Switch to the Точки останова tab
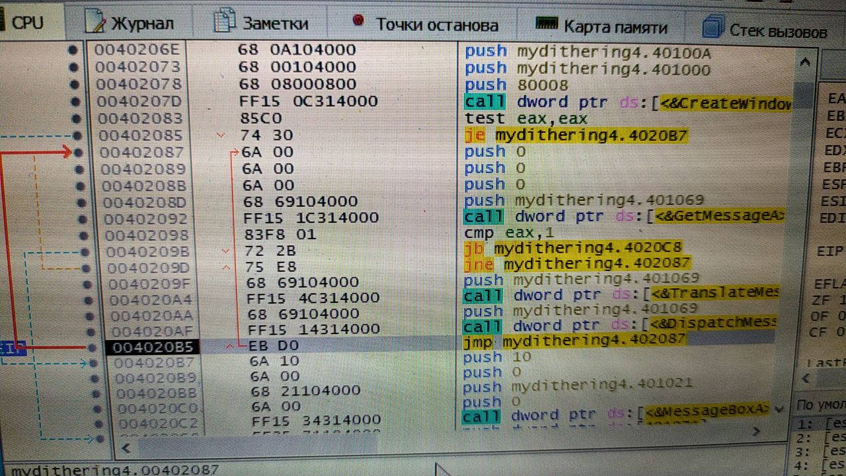The width and height of the screenshot is (846, 476). 425,24
